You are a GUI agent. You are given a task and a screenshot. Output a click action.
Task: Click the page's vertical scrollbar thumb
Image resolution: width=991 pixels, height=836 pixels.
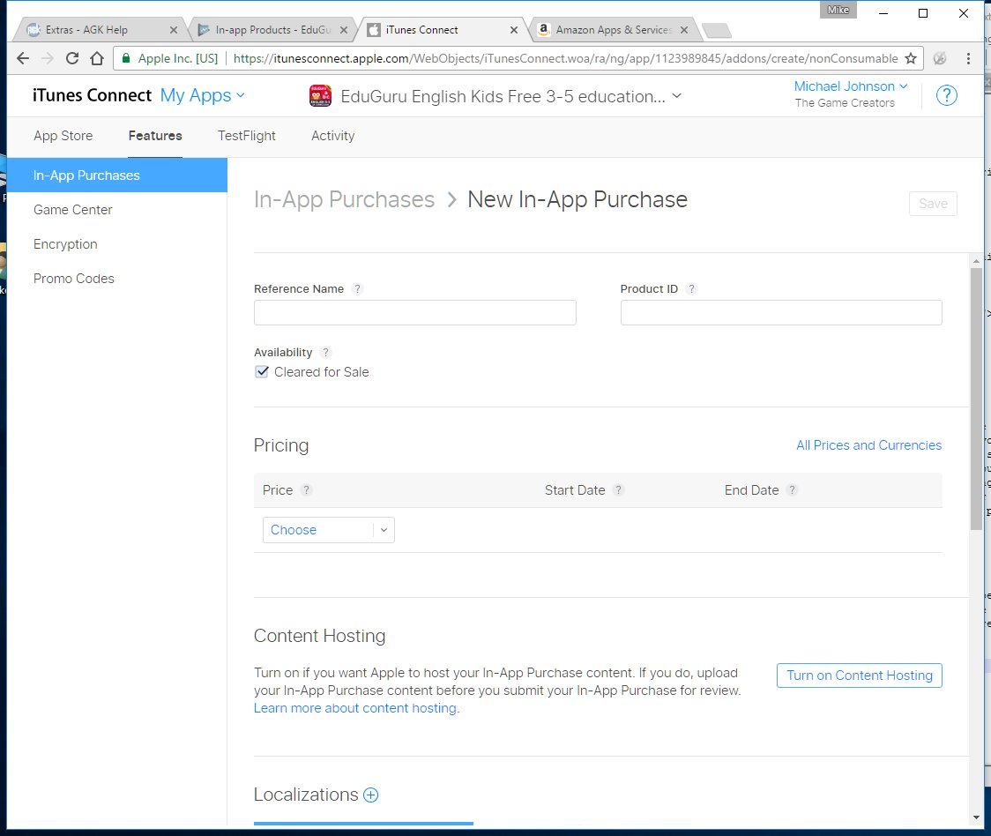pyautogui.click(x=975, y=397)
